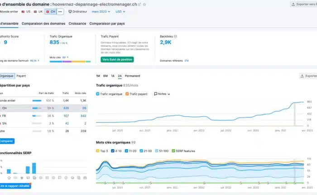The height and width of the screenshot is (195, 317).
Task: Toggle the Trafic payant checkbox
Action: coord(126,94)
